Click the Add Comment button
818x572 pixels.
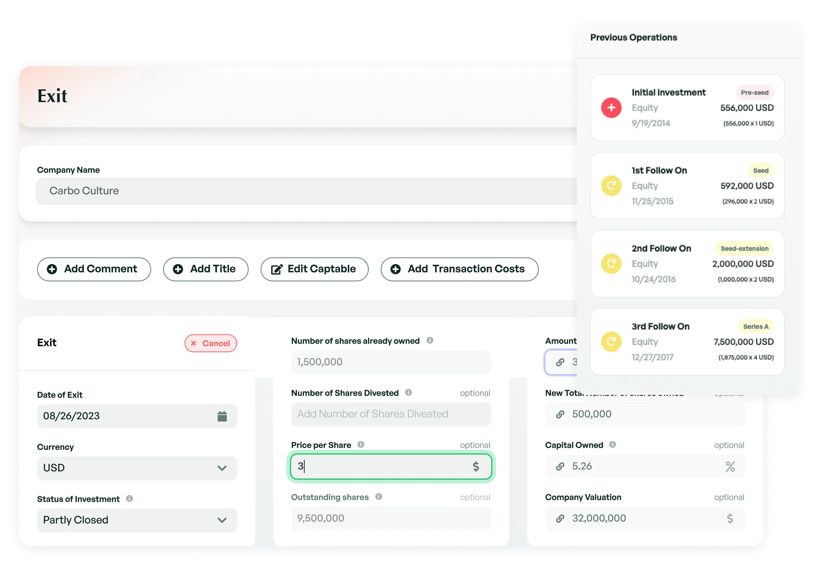click(x=94, y=269)
